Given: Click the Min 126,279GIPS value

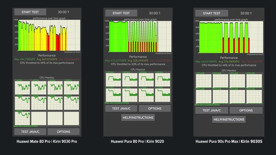Looking at the screenshot, I should (x=160, y=60).
